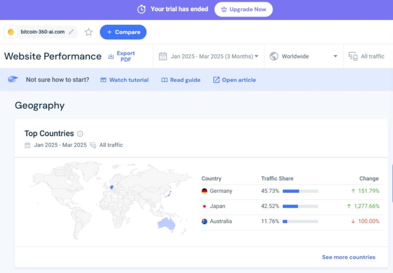Image resolution: width=393 pixels, height=273 pixels.
Task: Click the external-link icon beside Open article
Action: (216, 80)
